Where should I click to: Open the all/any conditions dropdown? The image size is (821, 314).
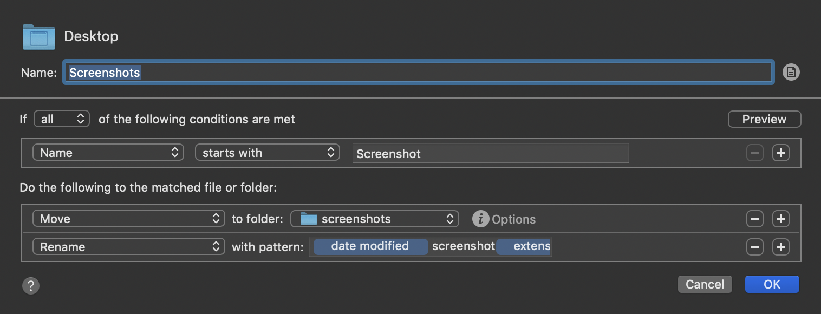click(x=62, y=119)
